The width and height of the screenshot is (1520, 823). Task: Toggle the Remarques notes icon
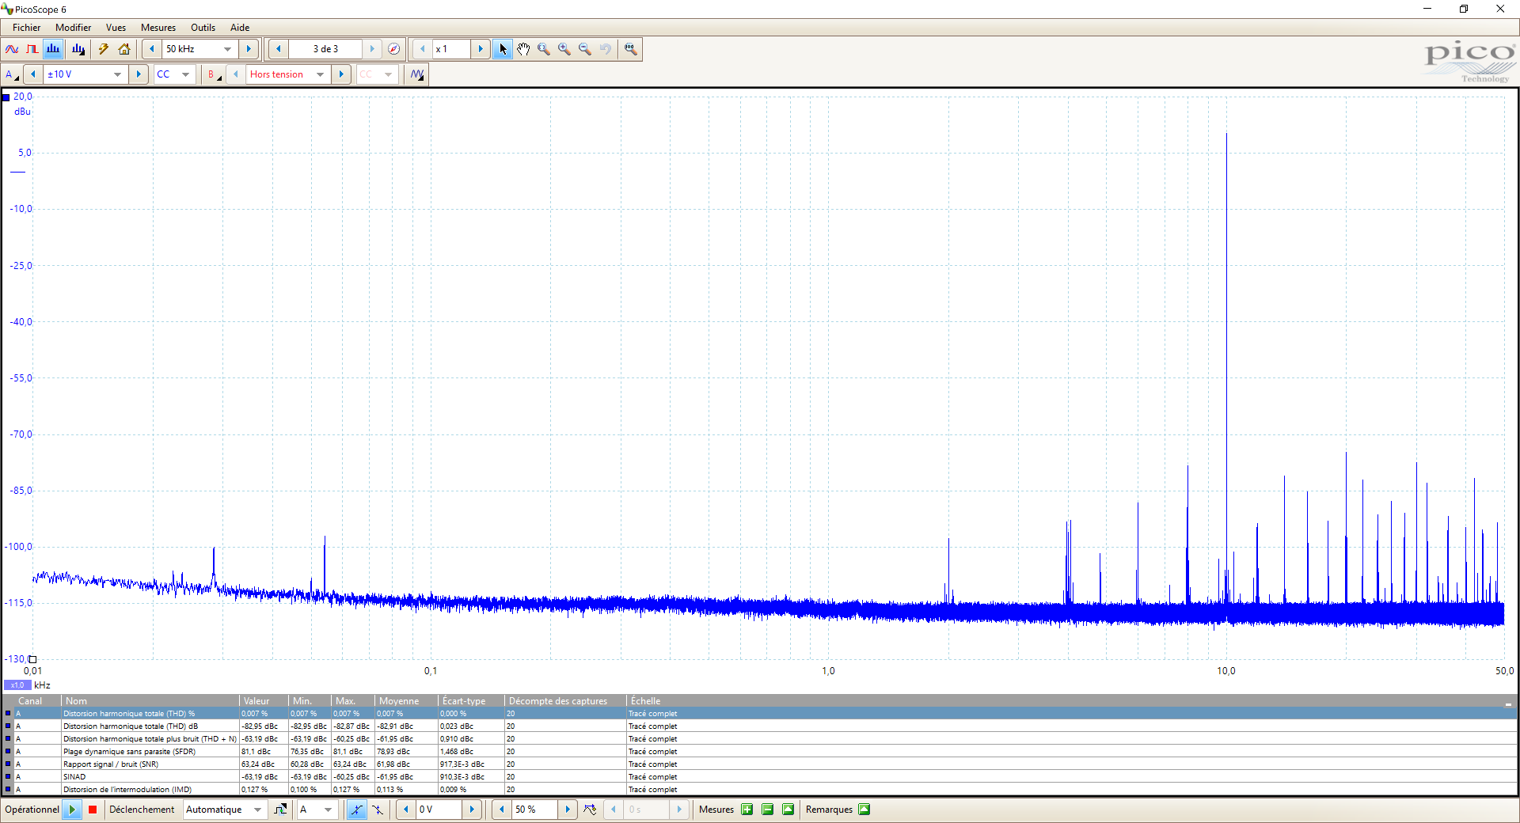pyautogui.click(x=864, y=810)
